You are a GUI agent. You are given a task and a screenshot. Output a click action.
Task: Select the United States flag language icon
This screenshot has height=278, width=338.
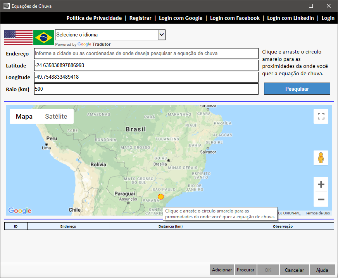tap(18, 38)
